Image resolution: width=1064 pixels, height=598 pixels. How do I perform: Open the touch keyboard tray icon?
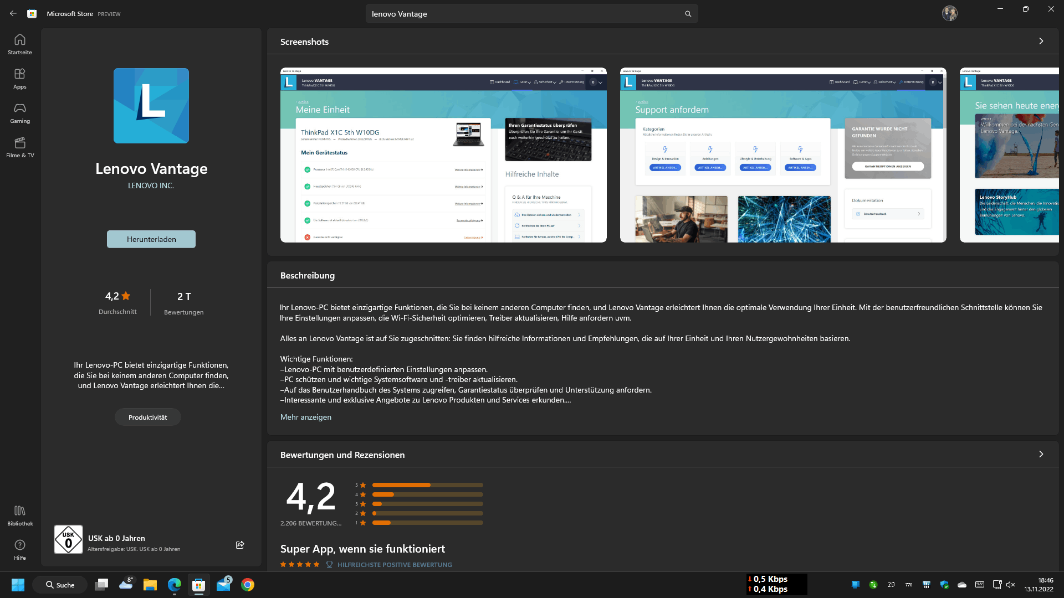coord(980,585)
